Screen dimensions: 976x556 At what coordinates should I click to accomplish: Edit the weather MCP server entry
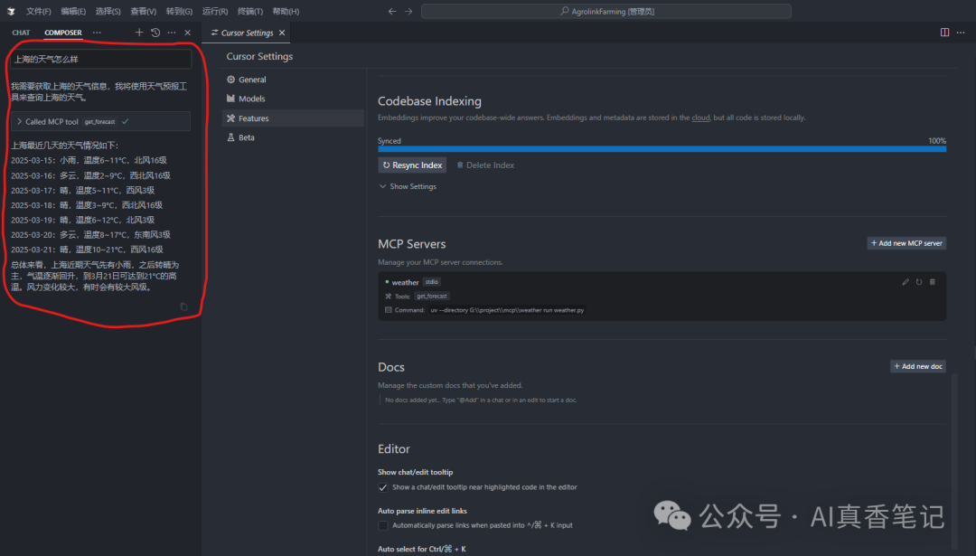pyautogui.click(x=906, y=282)
